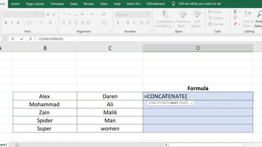This screenshot has width=262, height=147.
Task: Open Number group dialog launcher
Action: 150,31
